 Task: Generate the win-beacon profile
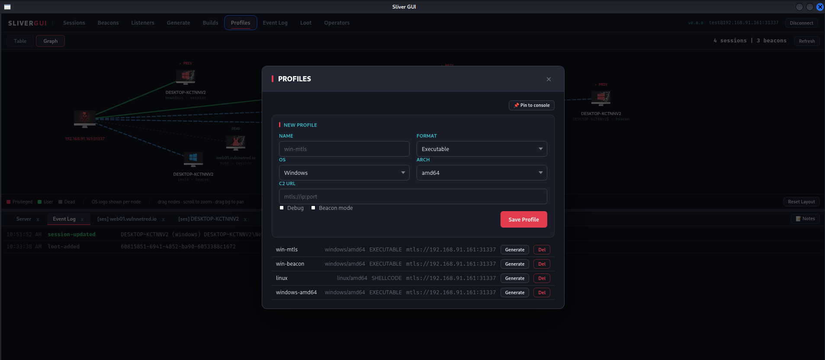(515, 264)
